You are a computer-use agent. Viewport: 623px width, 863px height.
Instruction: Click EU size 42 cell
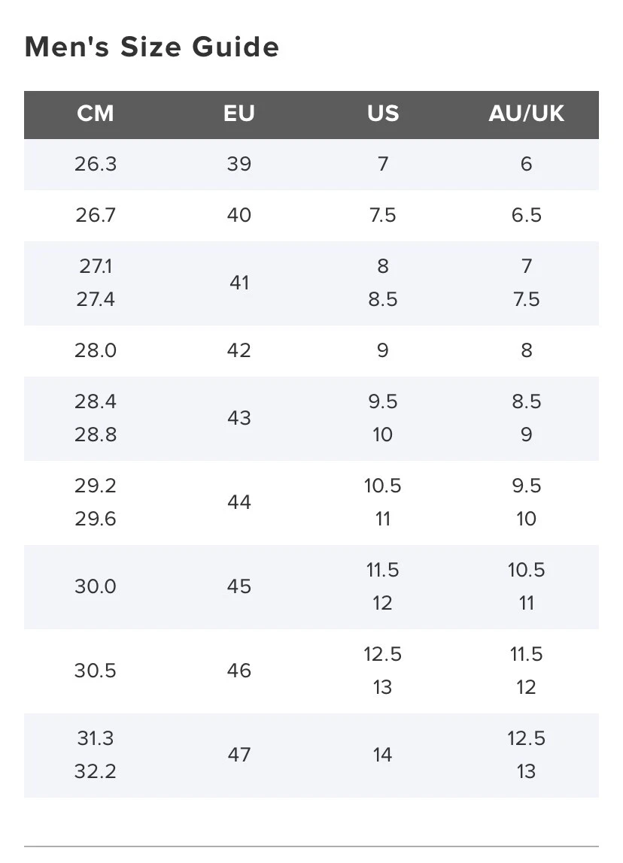pyautogui.click(x=239, y=350)
